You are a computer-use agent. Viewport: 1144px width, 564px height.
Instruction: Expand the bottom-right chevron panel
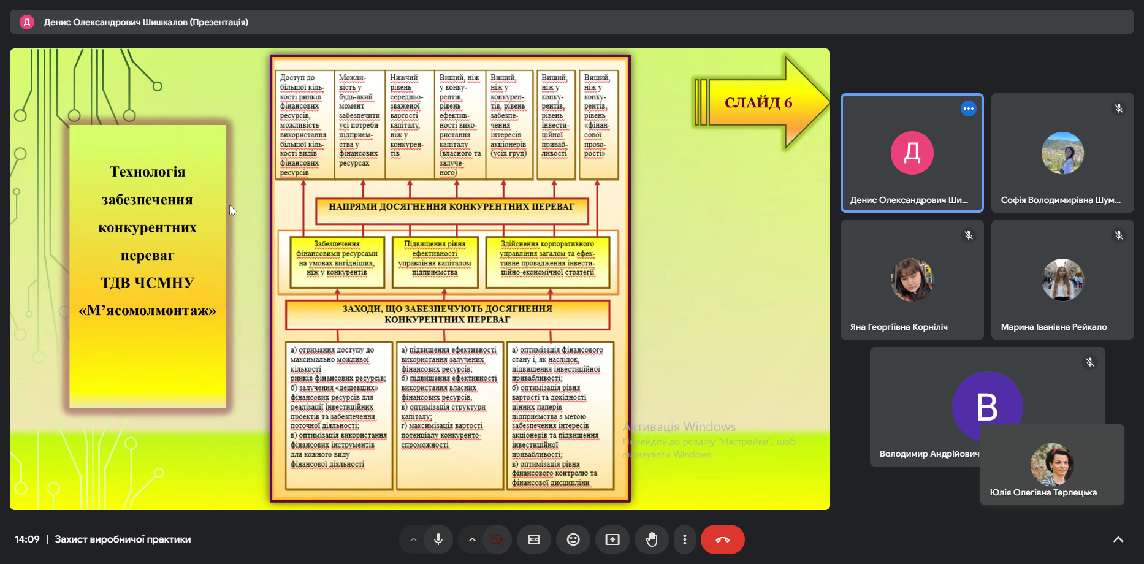[1118, 539]
